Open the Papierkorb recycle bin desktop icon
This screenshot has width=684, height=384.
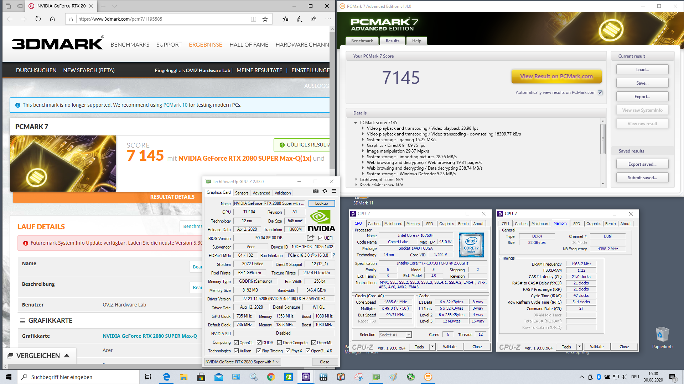662,338
